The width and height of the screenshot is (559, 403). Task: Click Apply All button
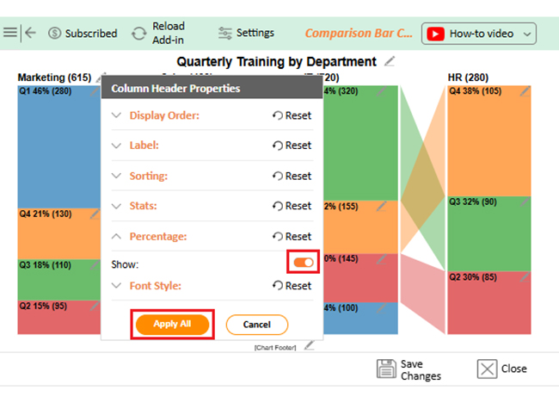click(x=172, y=324)
